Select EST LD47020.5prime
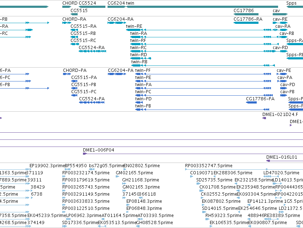Image resolution: width=303 pixels, height=228 pixels. coord(281,173)
